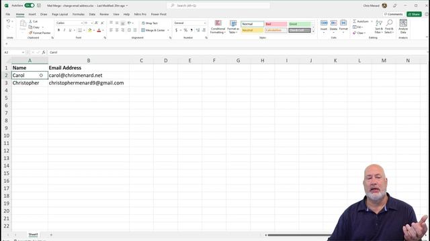This screenshot has height=241, width=430.
Task: Click the Decrease Indent icon
Action: pyautogui.click(x=129, y=30)
